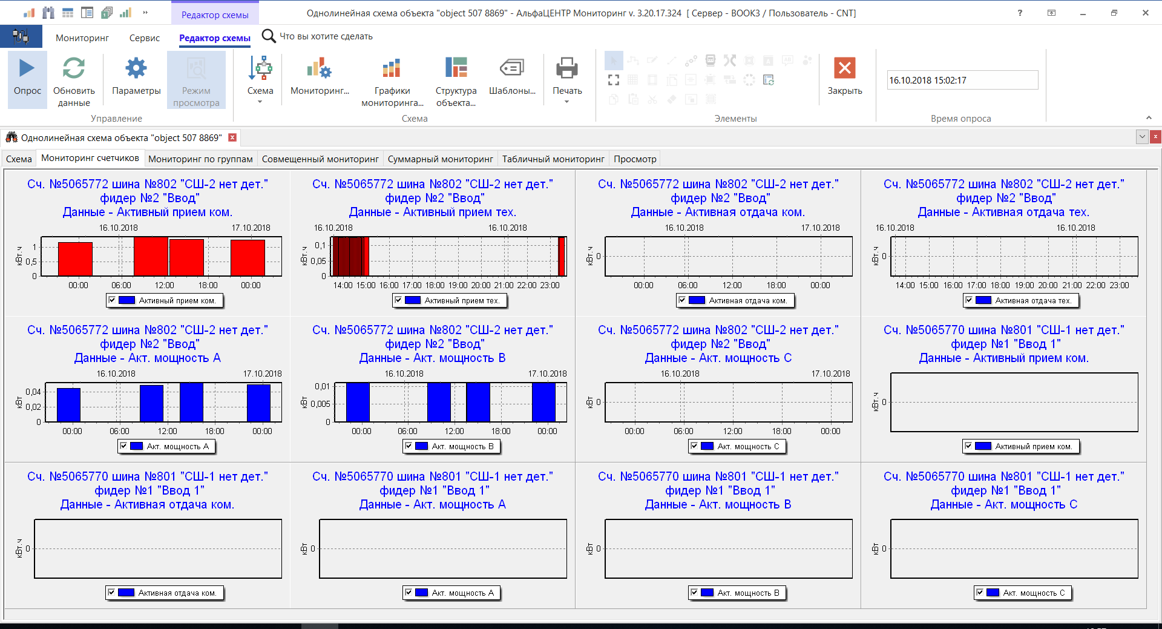Image resolution: width=1162 pixels, height=629 pixels.
Task: Toggle Активная отдача тех. legend checkbox
Action: tap(969, 300)
